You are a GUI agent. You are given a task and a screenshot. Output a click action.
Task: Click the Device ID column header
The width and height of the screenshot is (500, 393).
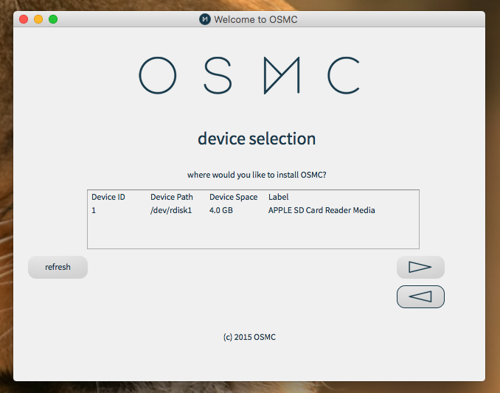[x=108, y=197]
